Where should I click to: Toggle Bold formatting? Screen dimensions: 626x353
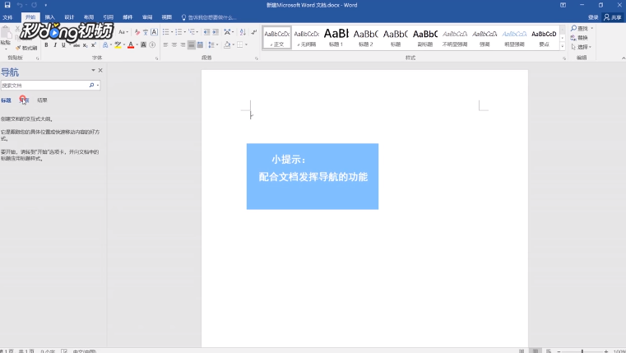(46, 45)
